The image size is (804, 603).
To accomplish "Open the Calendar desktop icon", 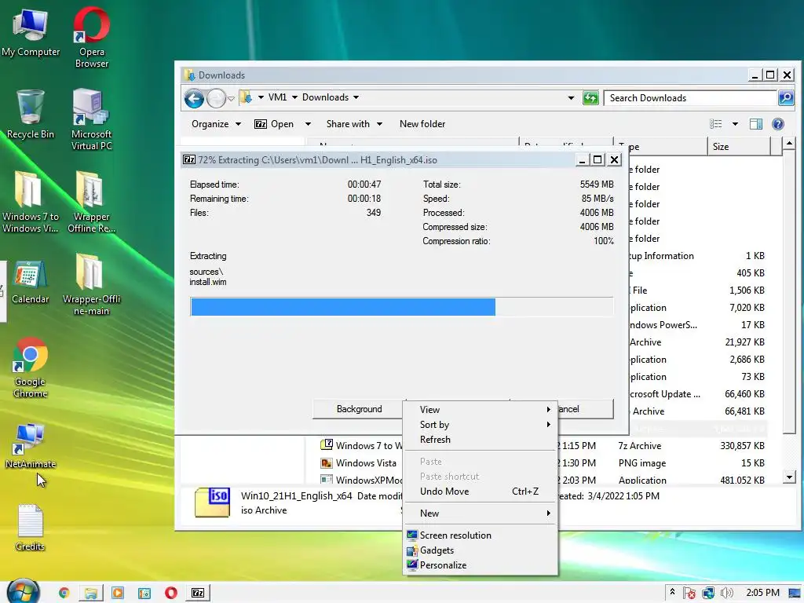I will 31,283.
